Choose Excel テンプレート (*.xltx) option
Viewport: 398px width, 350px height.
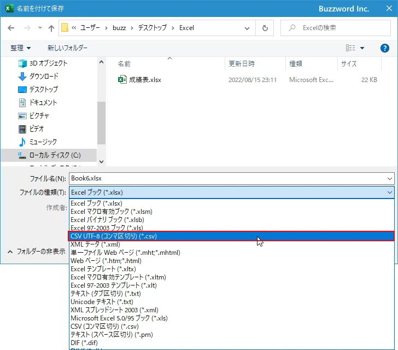(231, 269)
